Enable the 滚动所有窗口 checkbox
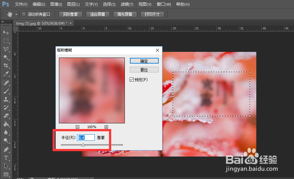Screen dimensions: 294x179 click(24, 14)
